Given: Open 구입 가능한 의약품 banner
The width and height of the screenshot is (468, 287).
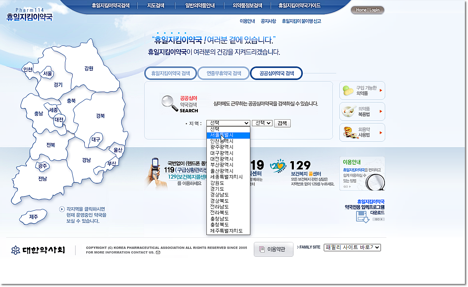Looking at the screenshot, I should [362, 90].
